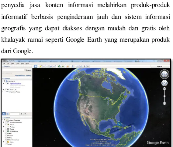Image resolution: width=173 pixels, height=147 pixels.
Task: Disable the Gallery layer checkbox
Action: [x=6, y=138]
